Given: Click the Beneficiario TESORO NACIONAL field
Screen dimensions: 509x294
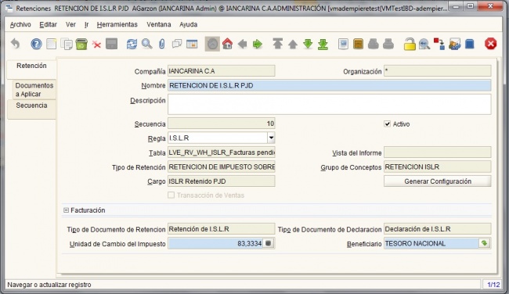Looking at the screenshot, I should [x=431, y=243].
